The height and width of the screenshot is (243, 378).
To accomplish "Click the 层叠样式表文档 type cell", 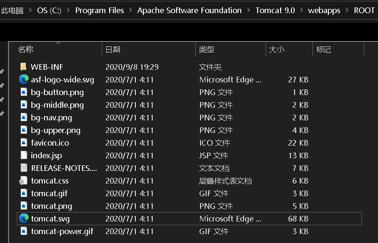I will pyautogui.click(x=225, y=181).
